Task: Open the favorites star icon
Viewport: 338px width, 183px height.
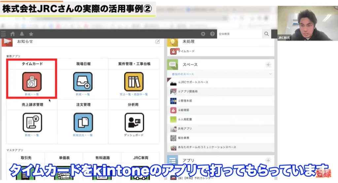Action: pos(31,34)
